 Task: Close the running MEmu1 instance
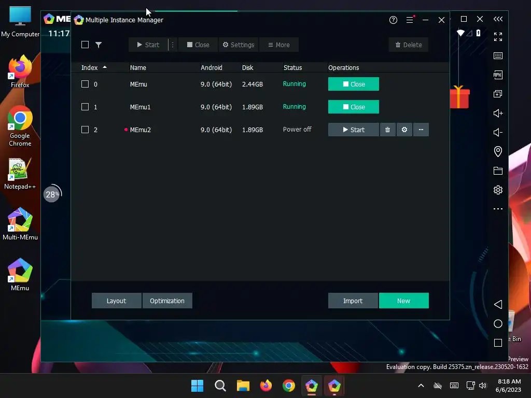354,107
